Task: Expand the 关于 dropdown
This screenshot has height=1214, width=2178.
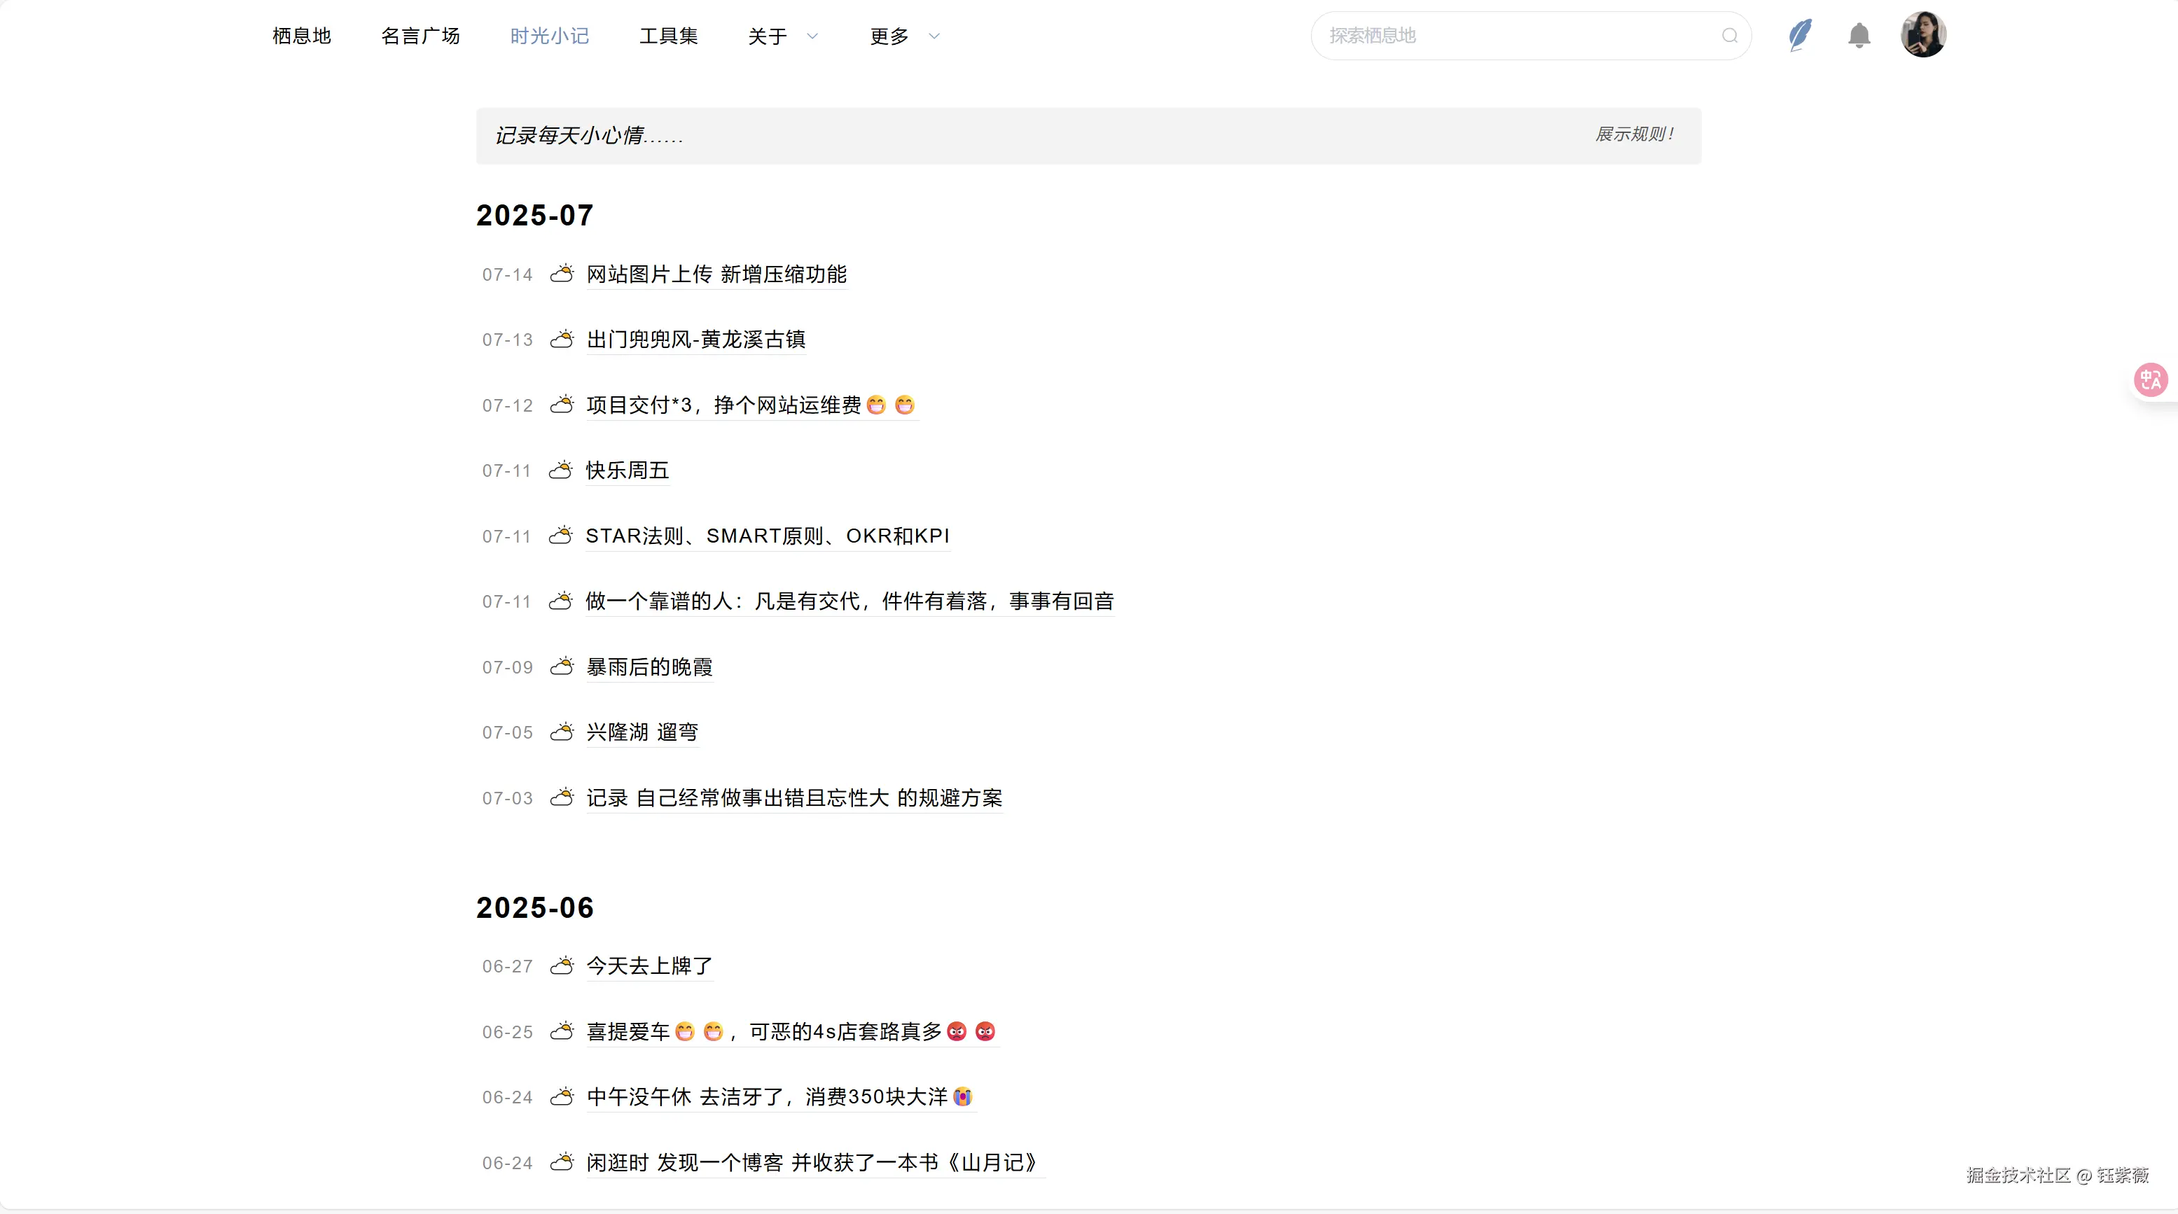Action: point(779,36)
